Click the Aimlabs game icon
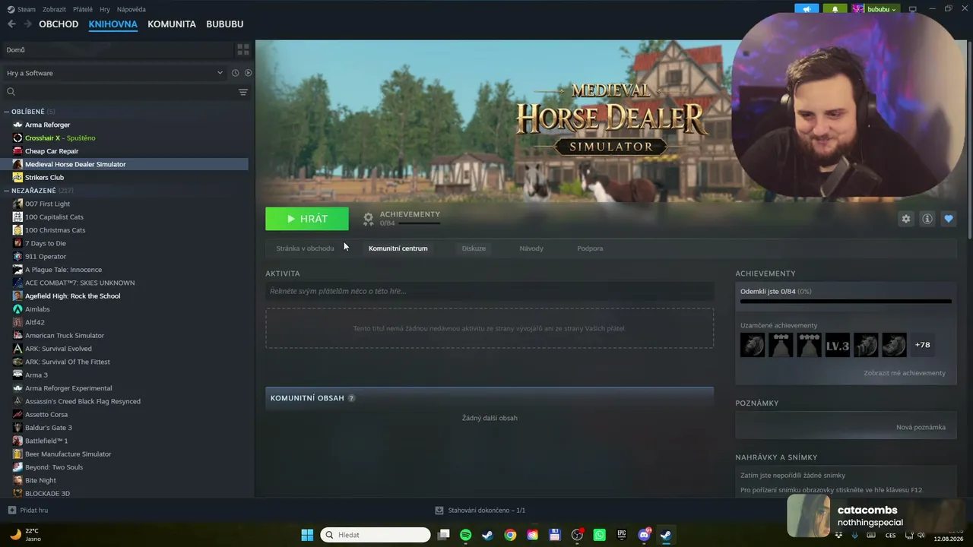 pyautogui.click(x=17, y=309)
